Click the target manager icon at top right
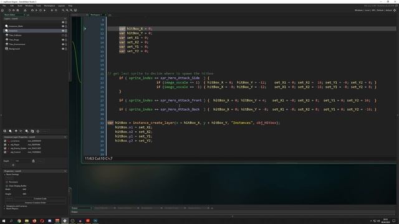 point(395,11)
